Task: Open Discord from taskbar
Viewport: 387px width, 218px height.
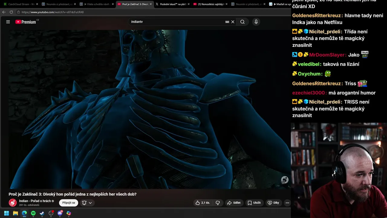Action: coord(60,213)
